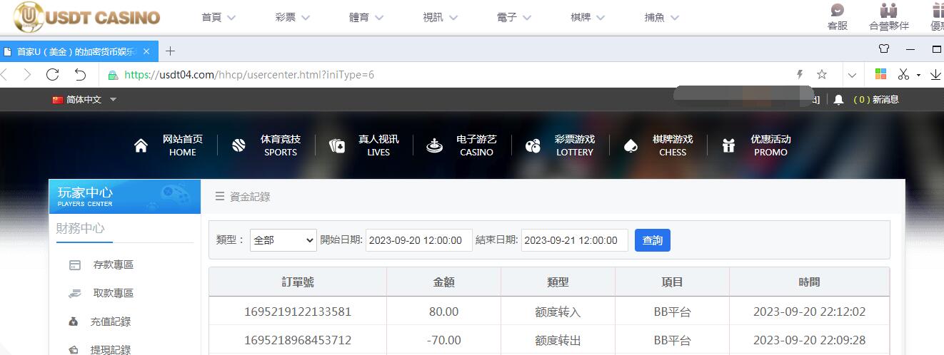The width and height of the screenshot is (944, 355).
Task: Click the 额度转入 type cell
Action: point(558,312)
